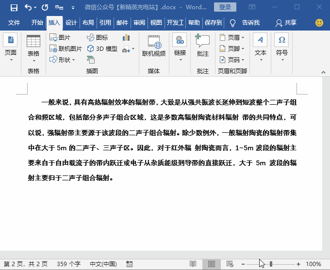Open the 视图 tab

coord(156,22)
